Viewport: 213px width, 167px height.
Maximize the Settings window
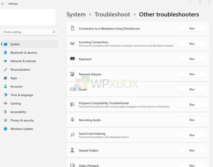pyautogui.click(x=200, y=2)
